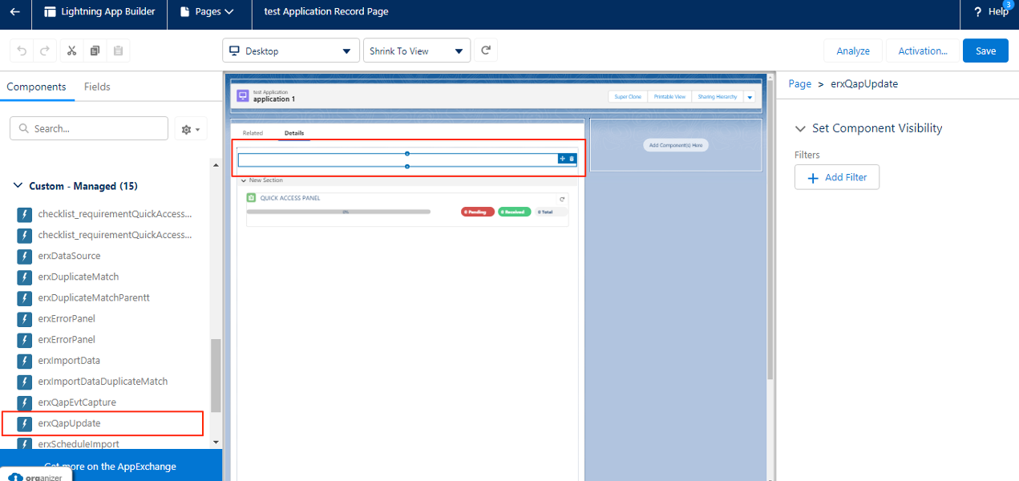Select the erxQapUpdate component in the list

click(x=70, y=423)
